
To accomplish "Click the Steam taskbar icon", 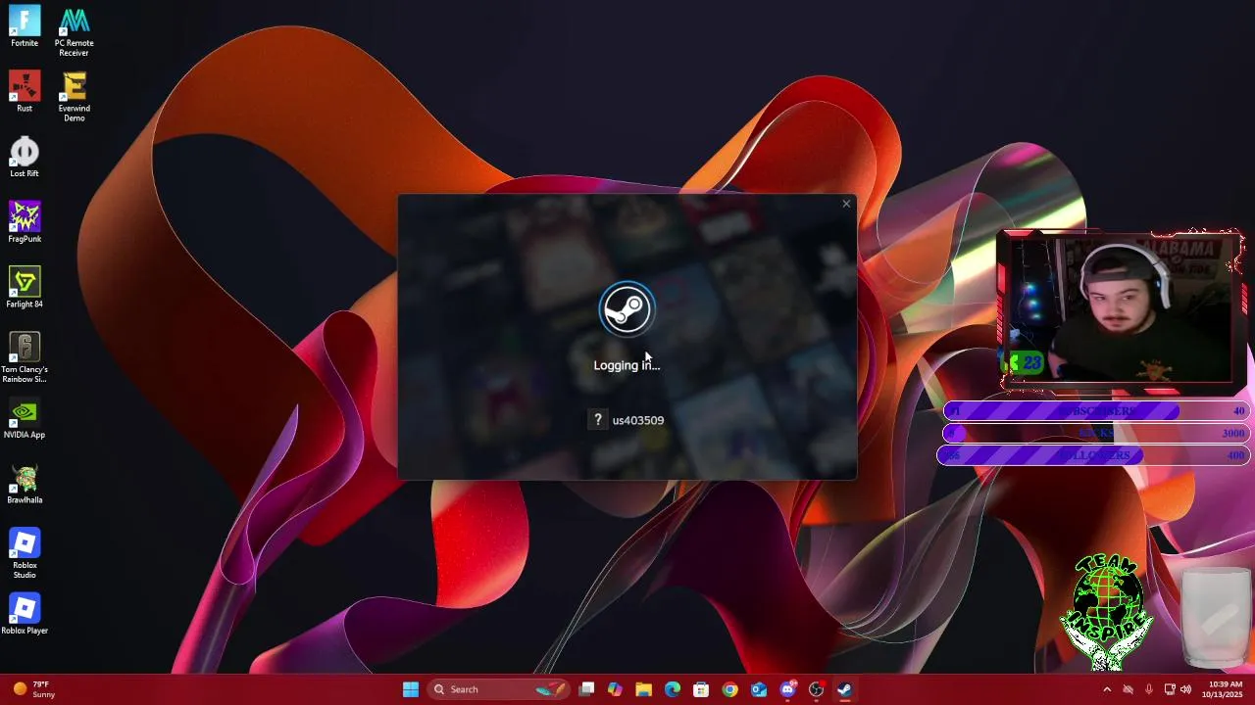I will point(844,689).
